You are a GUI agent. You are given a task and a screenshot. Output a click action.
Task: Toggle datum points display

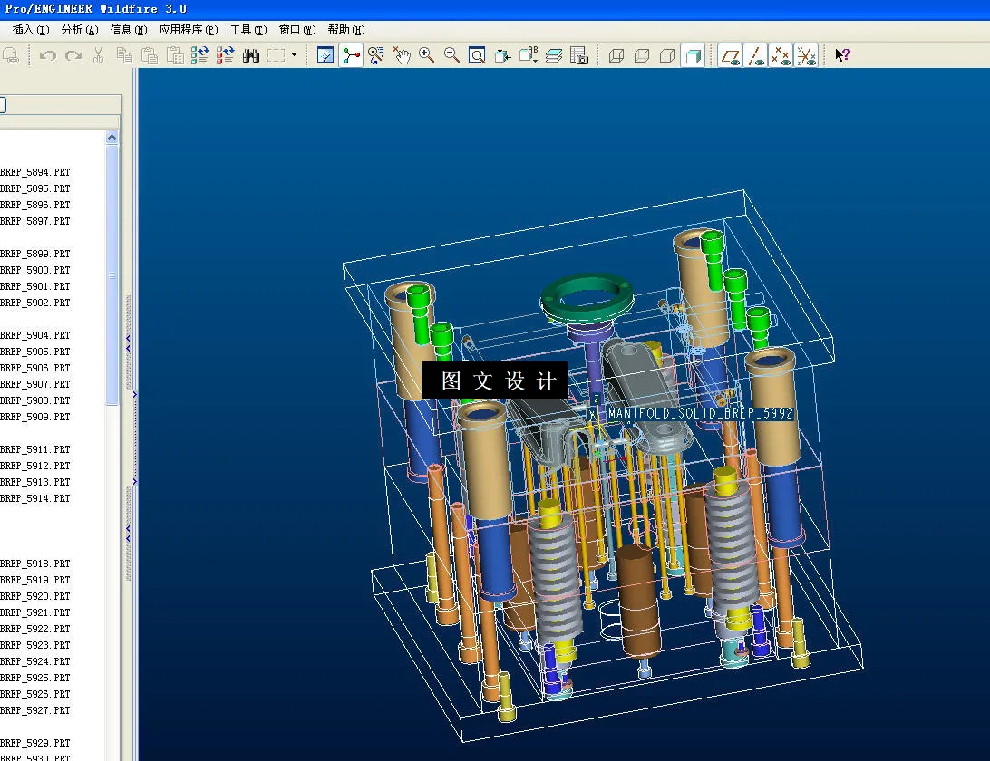pos(781,56)
